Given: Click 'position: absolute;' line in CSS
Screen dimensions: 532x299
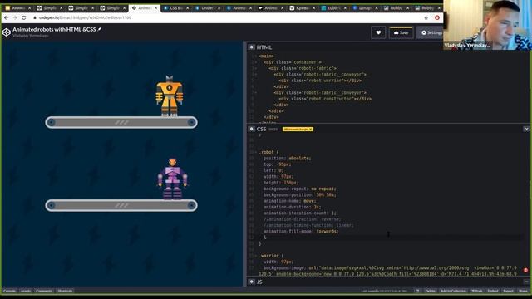Looking at the screenshot, I should coord(287,159).
